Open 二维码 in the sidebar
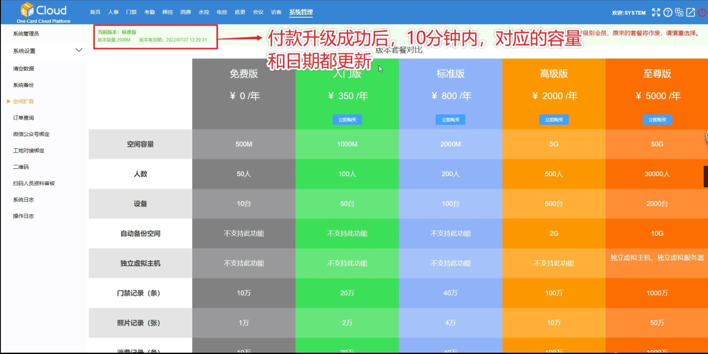Viewport: 708px width, 354px height. click(21, 167)
